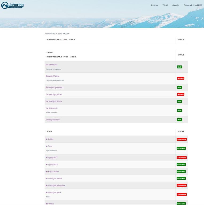Select the 6 - Olimpijski slalom trail
Screen dimensions: 204x205
54,179
